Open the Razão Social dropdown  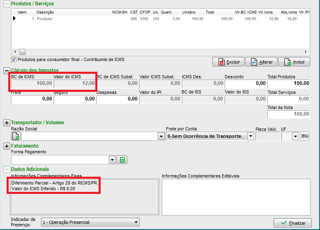coord(161,136)
